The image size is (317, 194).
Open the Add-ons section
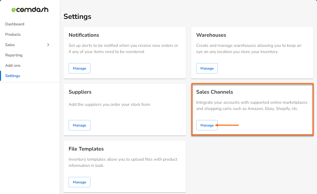point(13,65)
